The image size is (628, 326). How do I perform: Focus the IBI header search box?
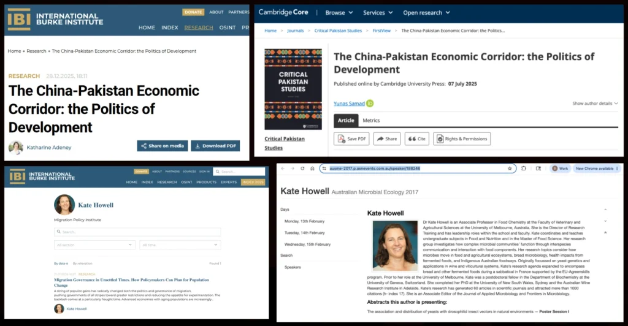239,172
